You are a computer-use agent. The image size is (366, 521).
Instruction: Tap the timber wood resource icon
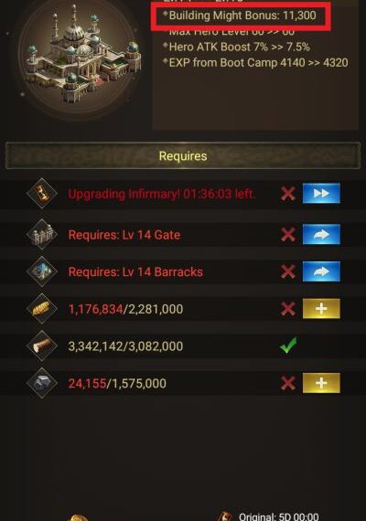tap(41, 346)
